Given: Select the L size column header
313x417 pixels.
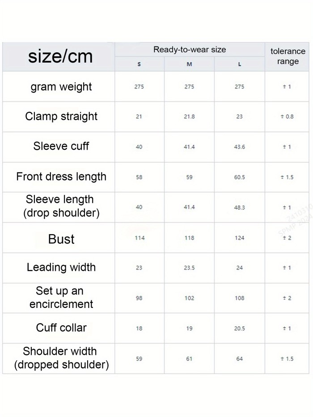Looking at the screenshot, I should (240, 64).
